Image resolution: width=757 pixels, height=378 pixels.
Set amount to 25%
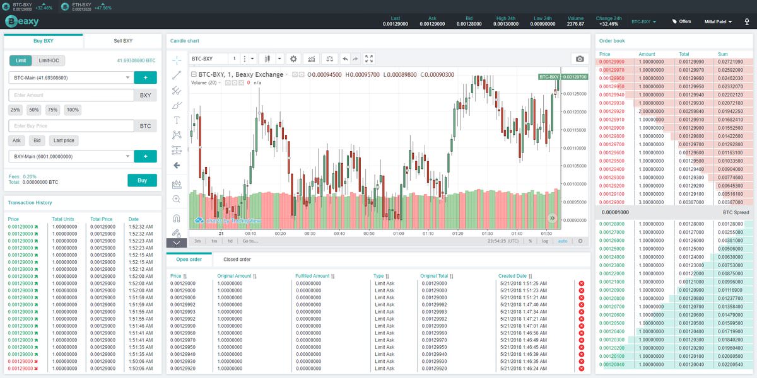16,110
